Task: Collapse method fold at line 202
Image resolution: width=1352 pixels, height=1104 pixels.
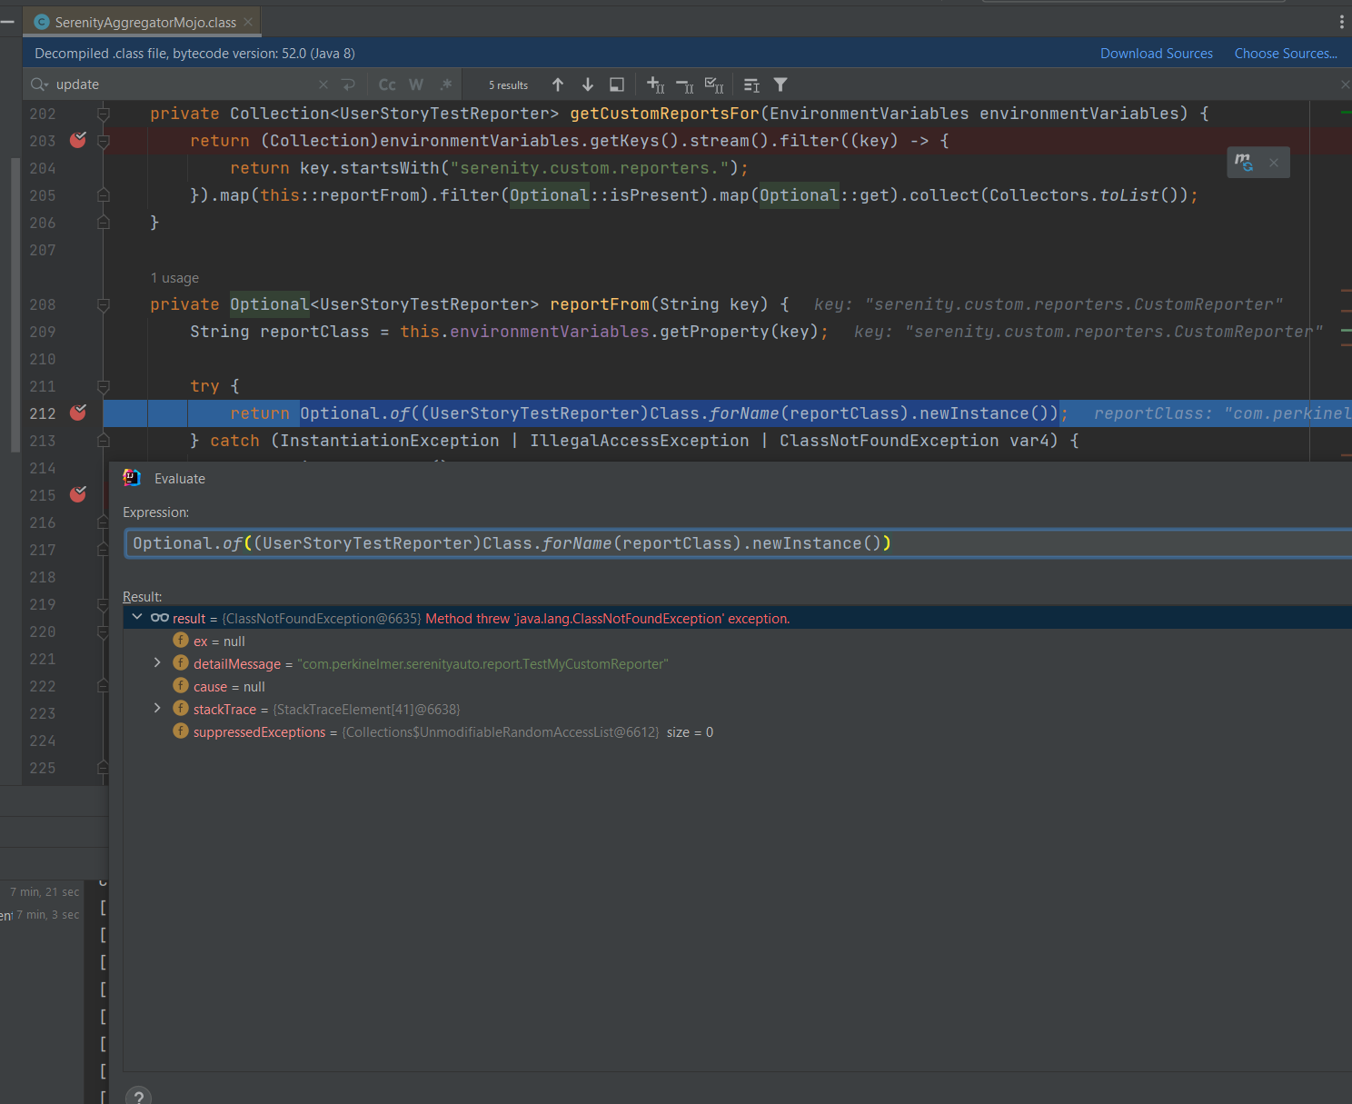Action: coord(104,114)
